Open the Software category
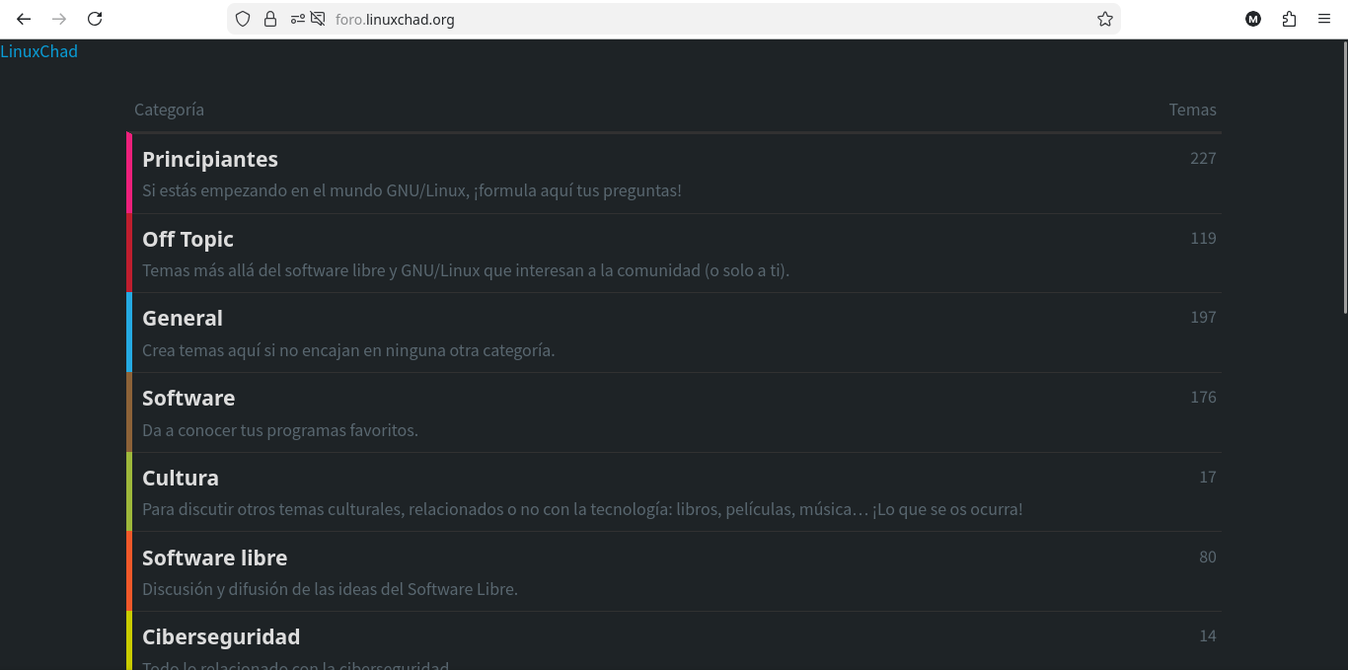The height and width of the screenshot is (670, 1348). (188, 398)
